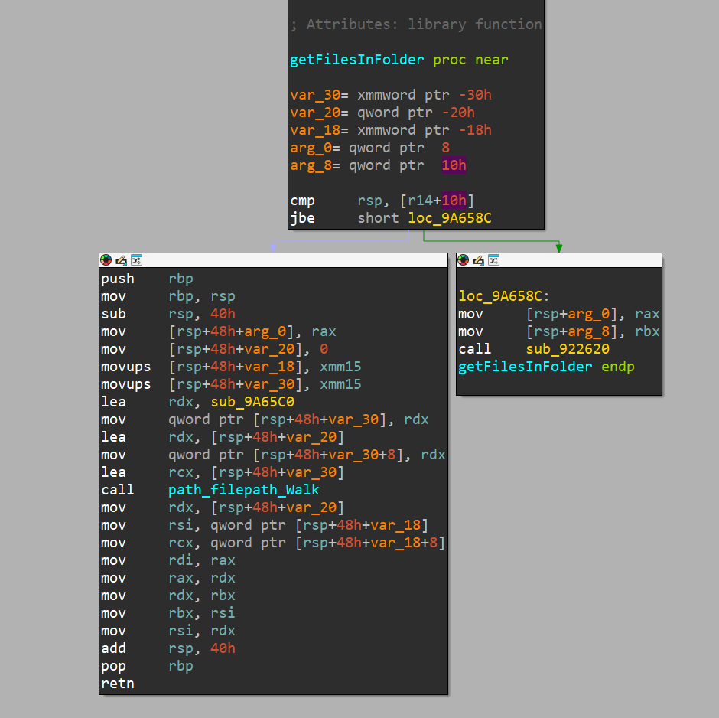Click the group nodes icon on left node

[136, 260]
